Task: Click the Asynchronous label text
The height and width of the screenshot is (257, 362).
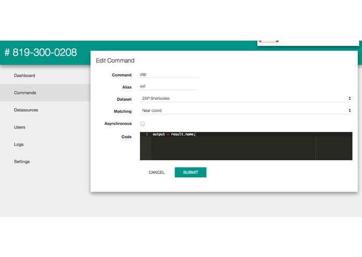Action: (118, 124)
